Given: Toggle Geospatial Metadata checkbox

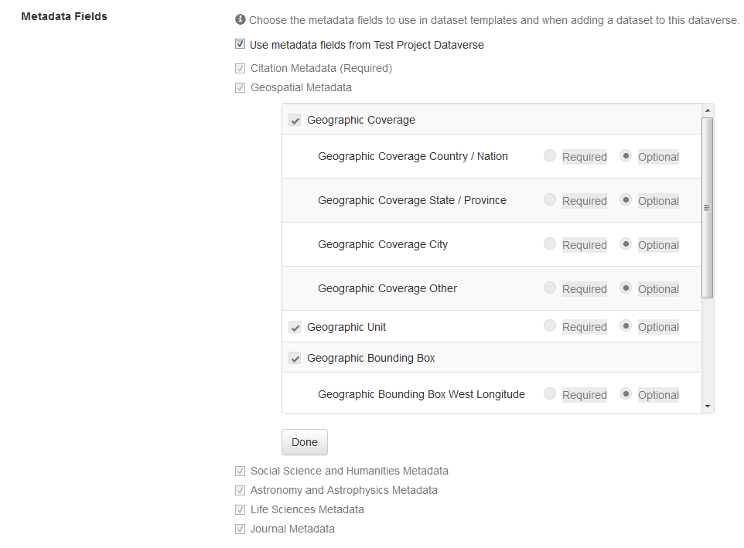Looking at the screenshot, I should point(240,87).
